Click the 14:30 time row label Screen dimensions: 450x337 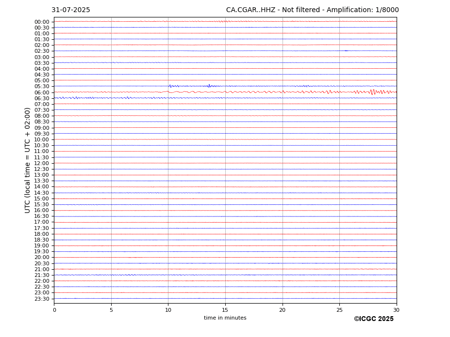tap(42, 193)
